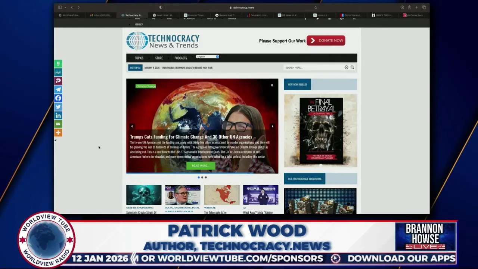Open The Final Betrayal book cover
This screenshot has height=269, width=478.
tap(321, 131)
